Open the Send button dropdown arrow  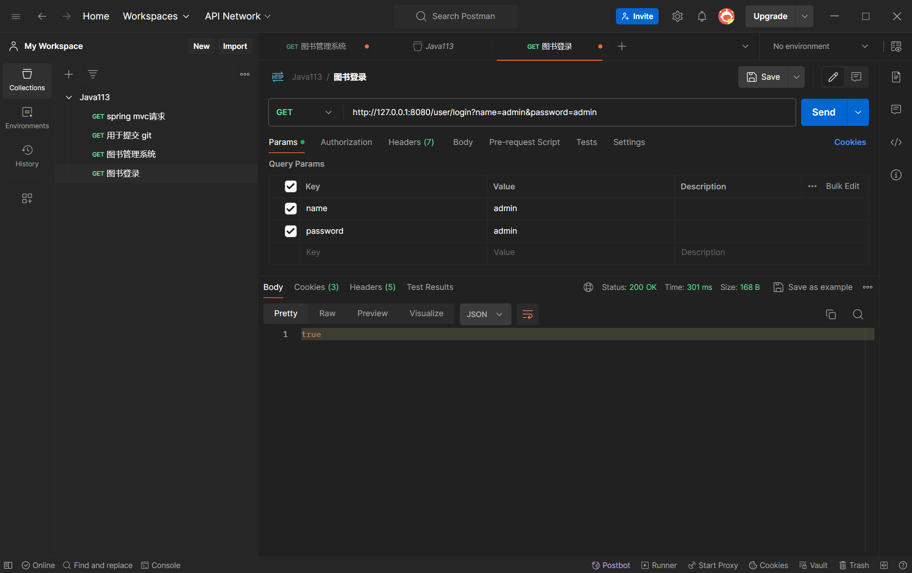click(x=858, y=112)
